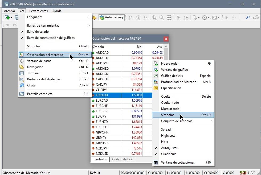This screenshot has width=261, height=175.
Task: Switch to the Gráfico de tick tab
Action: (122, 159)
